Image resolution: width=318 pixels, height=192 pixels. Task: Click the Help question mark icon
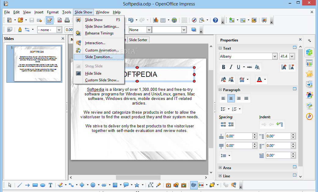[x=215, y=20]
